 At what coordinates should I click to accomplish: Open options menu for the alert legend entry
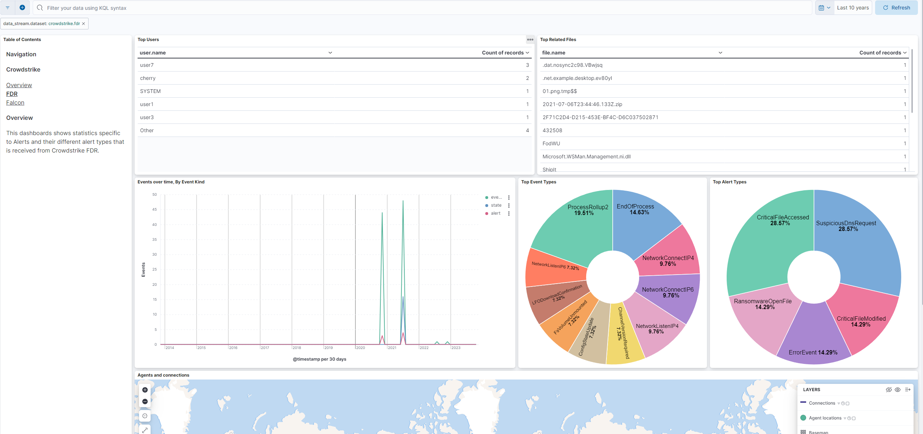pyautogui.click(x=509, y=213)
